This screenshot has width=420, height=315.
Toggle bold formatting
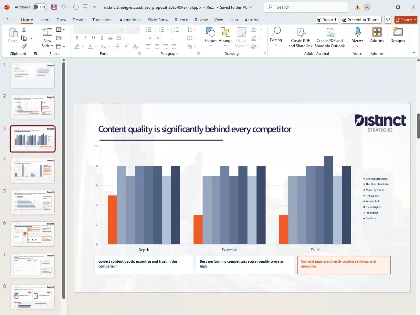pos(77,38)
